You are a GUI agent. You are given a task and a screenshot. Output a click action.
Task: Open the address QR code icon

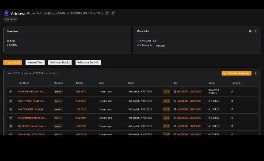113,13
